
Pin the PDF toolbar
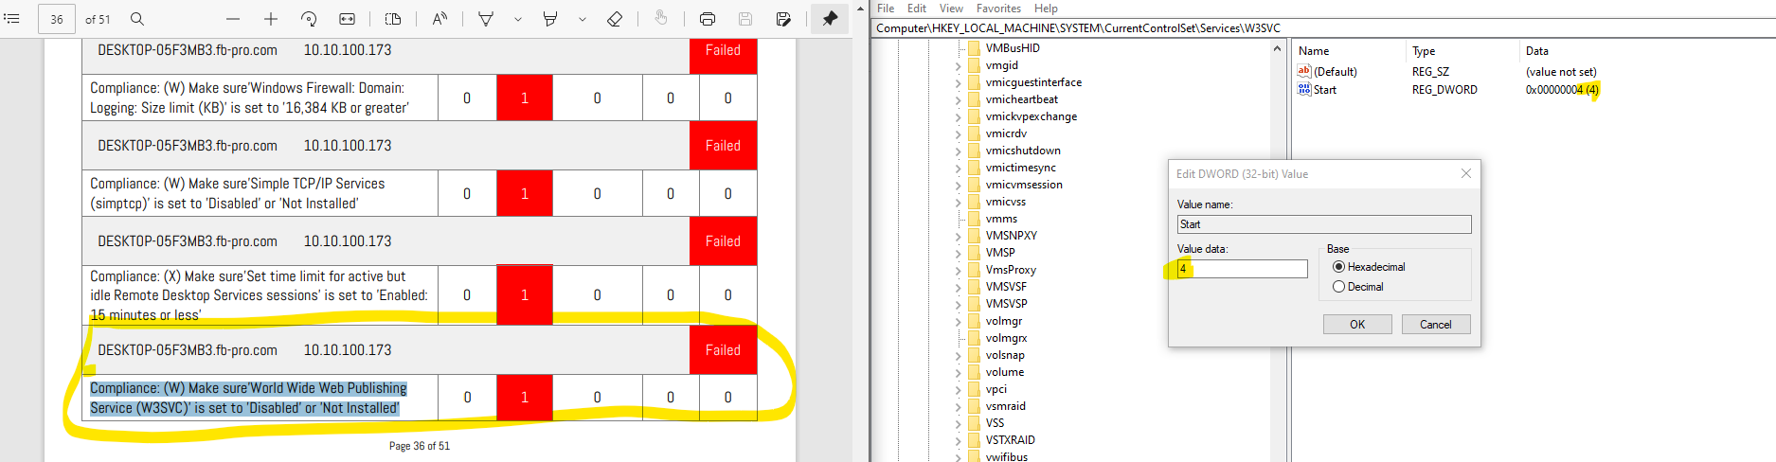(830, 19)
